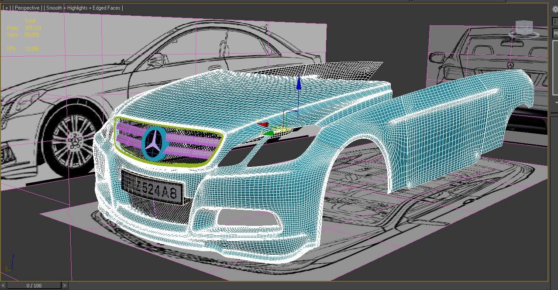Click the gear icon in the right panel
The width and height of the screenshot is (558, 290).
[x=555, y=9]
